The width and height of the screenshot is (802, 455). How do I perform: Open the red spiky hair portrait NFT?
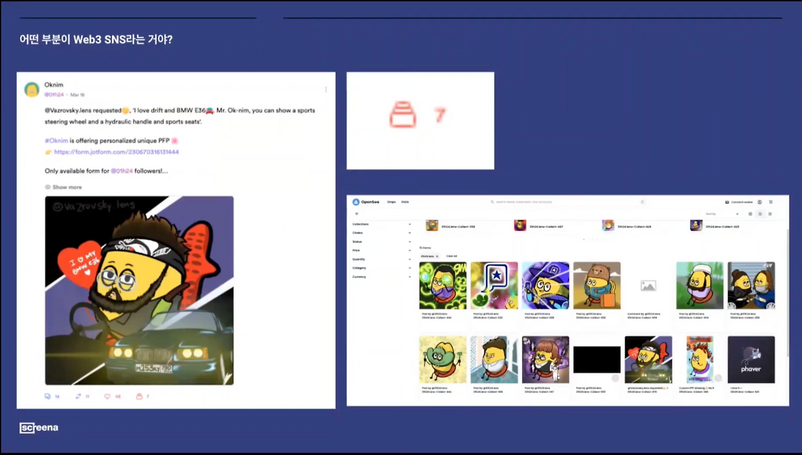(x=700, y=360)
